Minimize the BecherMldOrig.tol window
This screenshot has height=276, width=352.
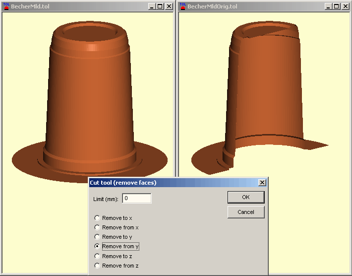point(328,6)
